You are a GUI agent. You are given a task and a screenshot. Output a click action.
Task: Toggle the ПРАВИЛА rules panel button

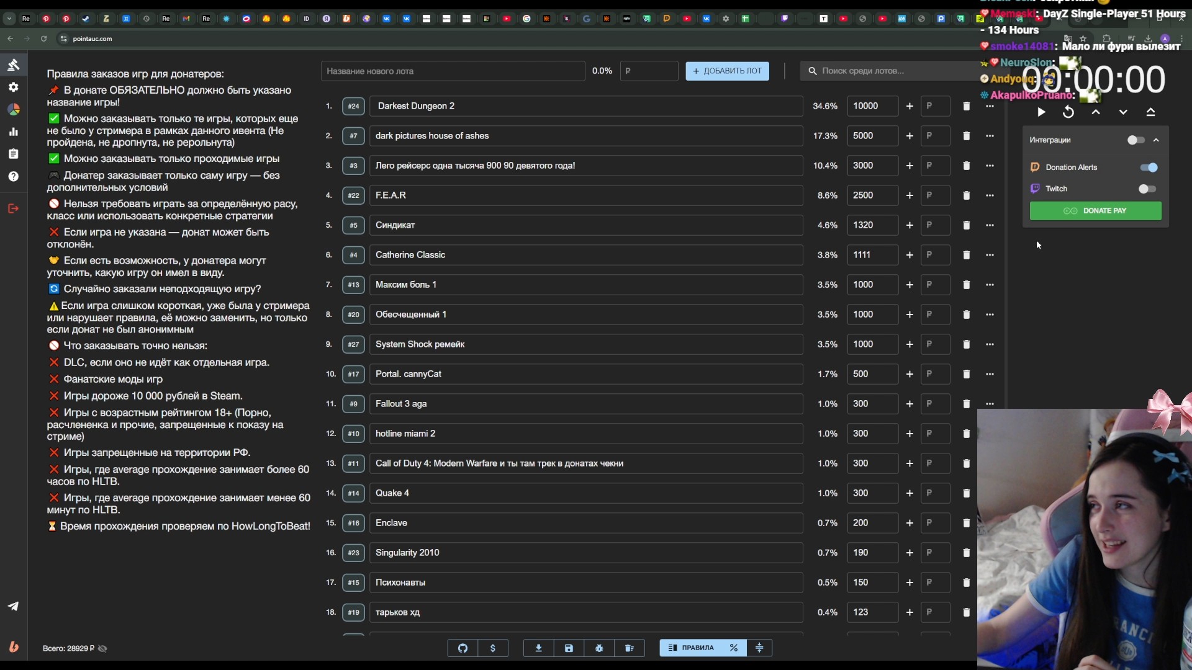tap(690, 648)
